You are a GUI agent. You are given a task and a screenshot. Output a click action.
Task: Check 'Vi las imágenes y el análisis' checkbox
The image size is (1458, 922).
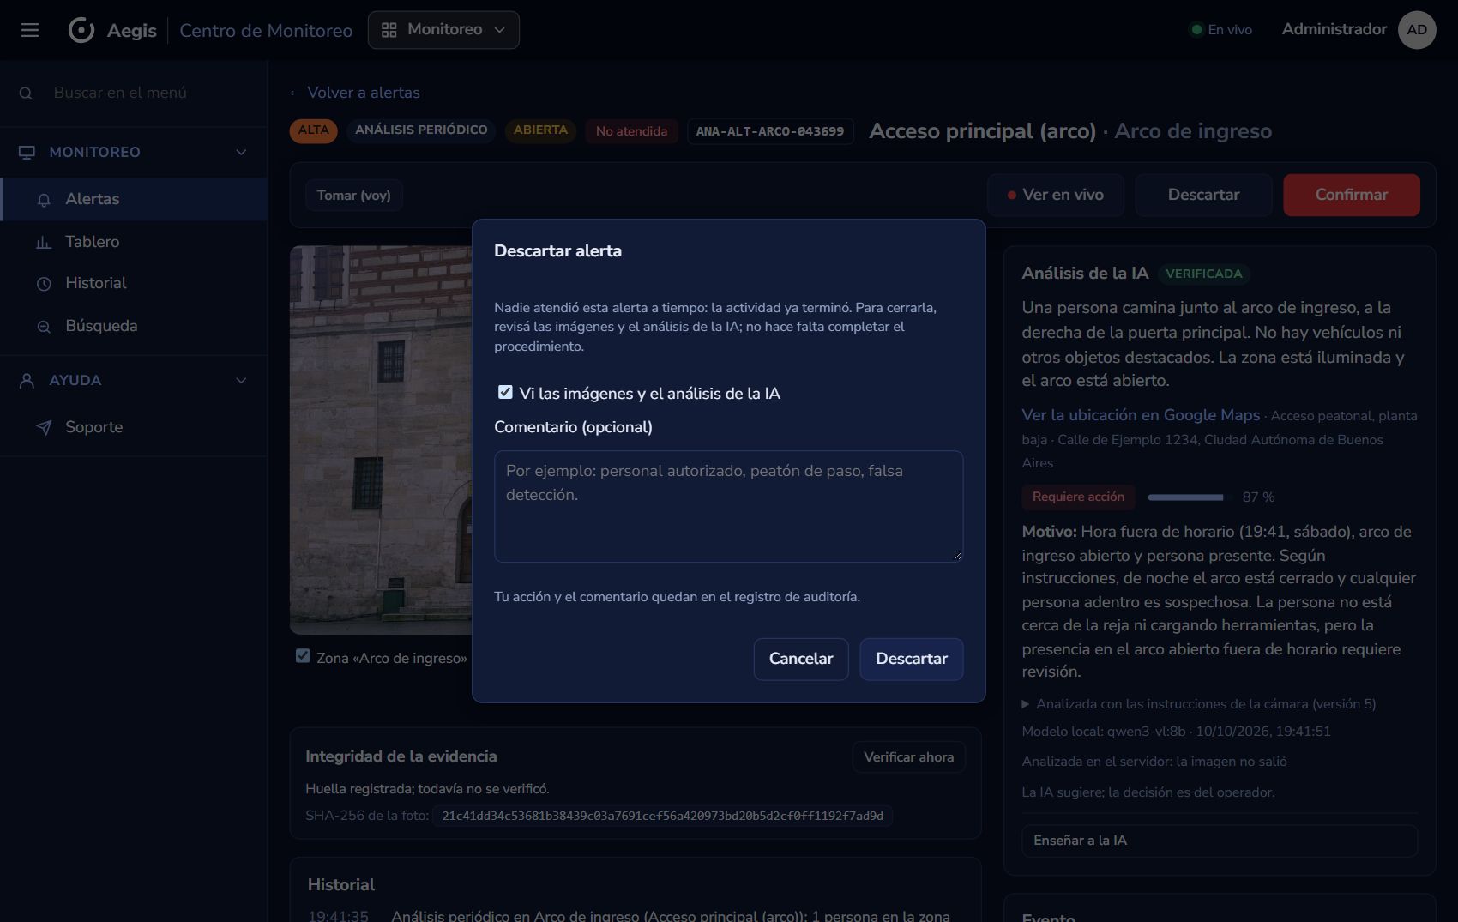tap(505, 392)
